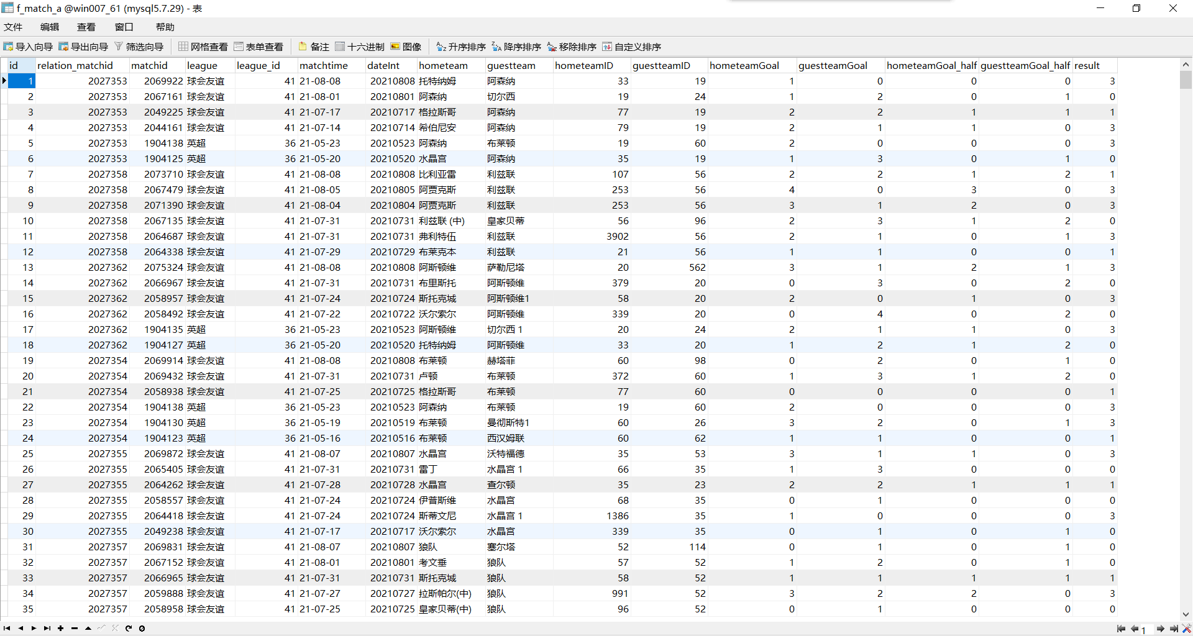Open the 窗口 menu
This screenshot has width=1193, height=636.
coord(124,27)
